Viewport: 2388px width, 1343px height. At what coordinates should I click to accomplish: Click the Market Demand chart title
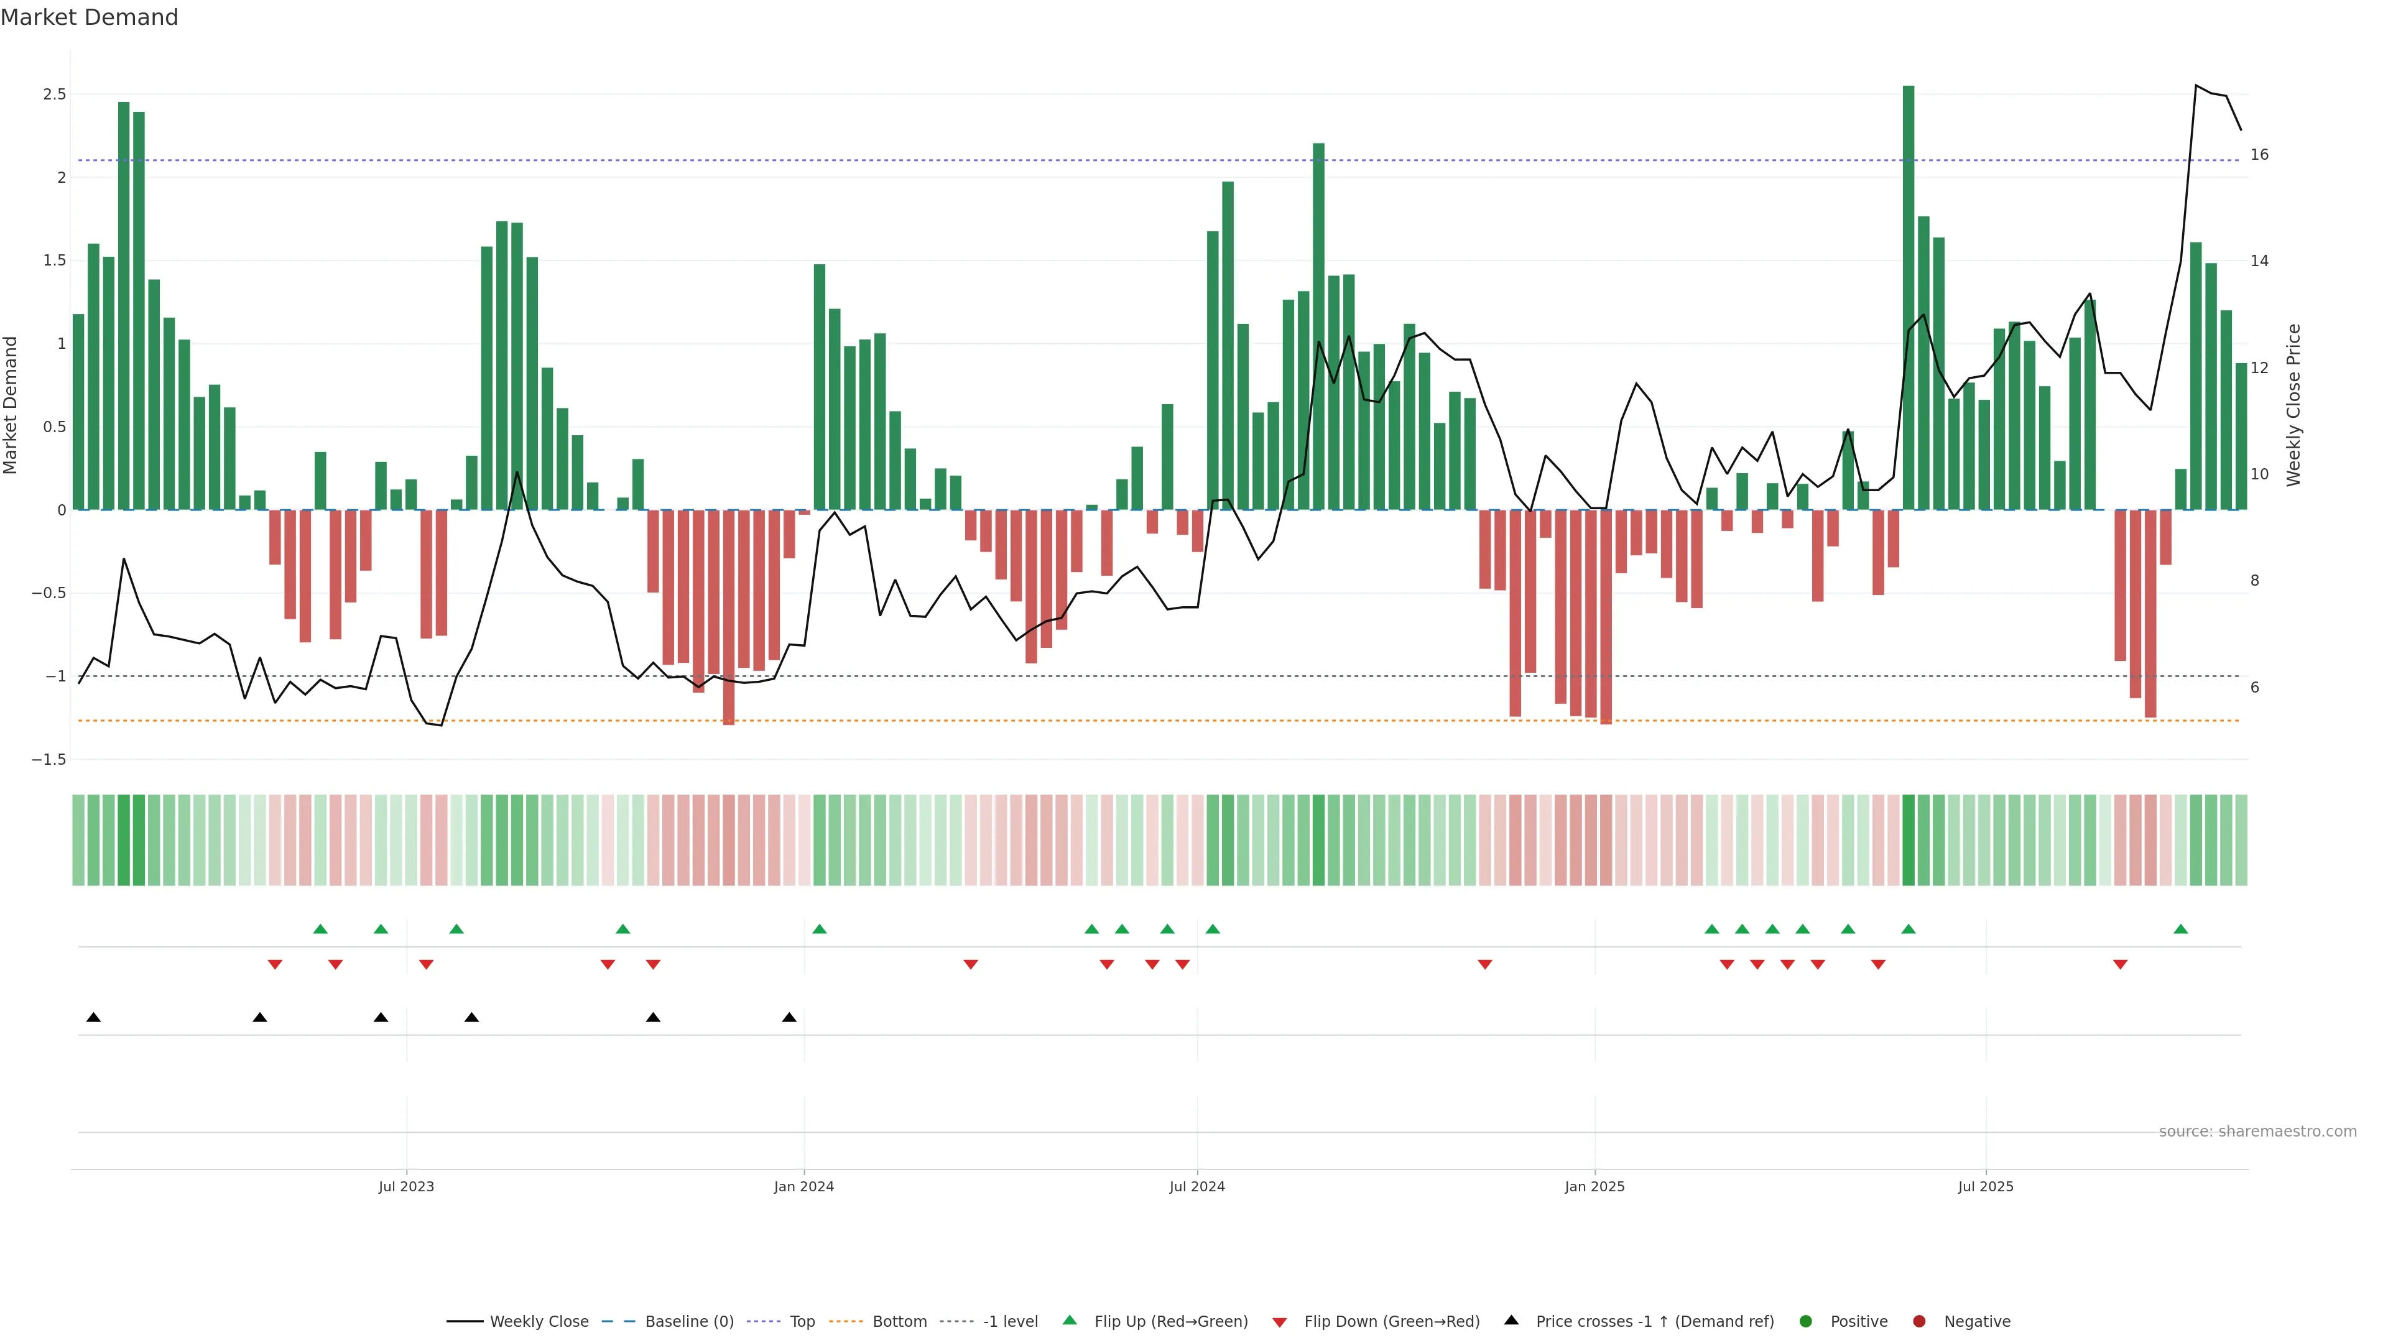click(x=89, y=17)
